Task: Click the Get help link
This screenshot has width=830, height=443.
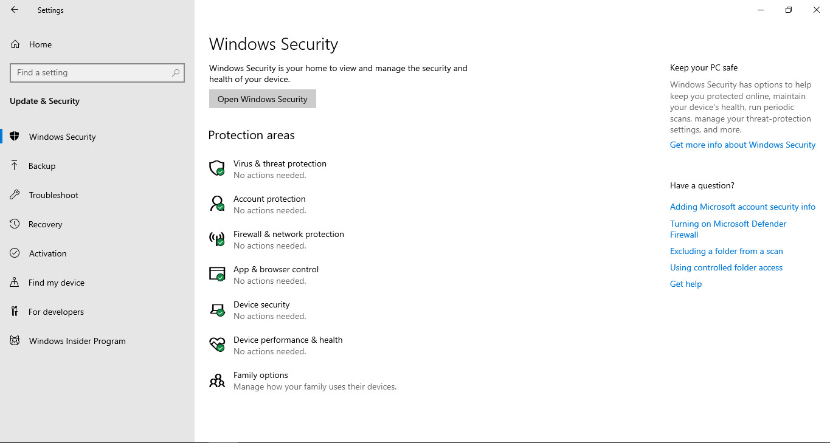Action: pyautogui.click(x=685, y=284)
